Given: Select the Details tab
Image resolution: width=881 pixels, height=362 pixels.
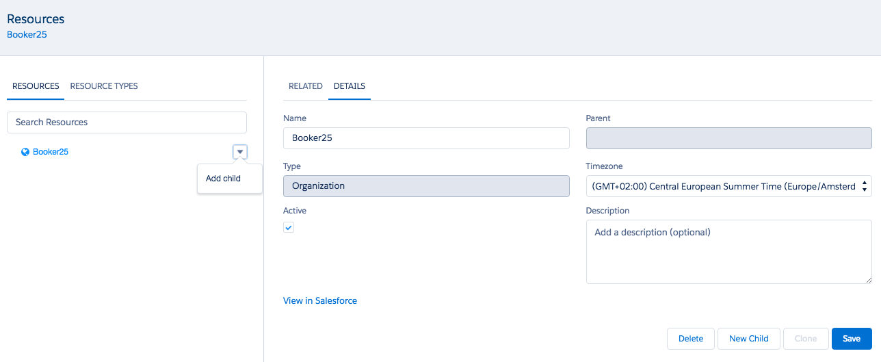Looking at the screenshot, I should click(x=349, y=86).
